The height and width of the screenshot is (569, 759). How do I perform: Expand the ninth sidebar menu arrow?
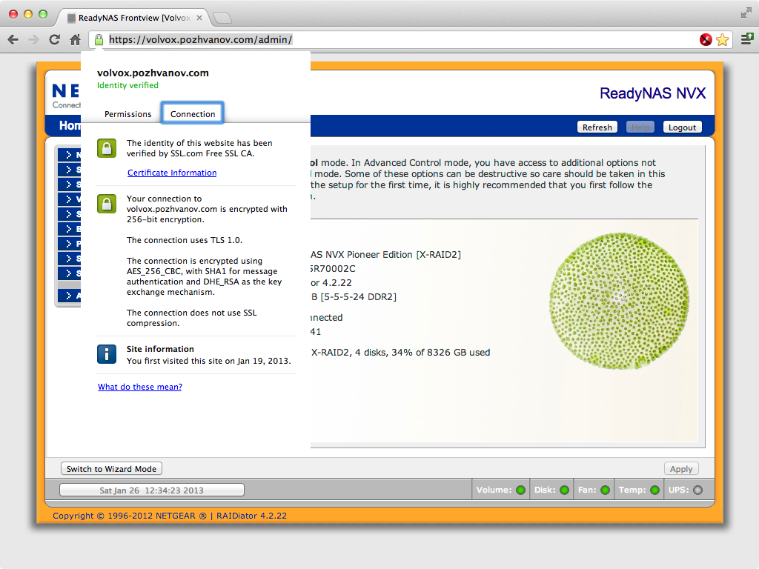(x=69, y=273)
